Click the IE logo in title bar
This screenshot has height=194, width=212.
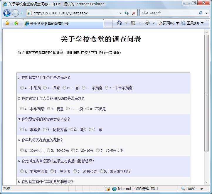(x=5, y=4)
